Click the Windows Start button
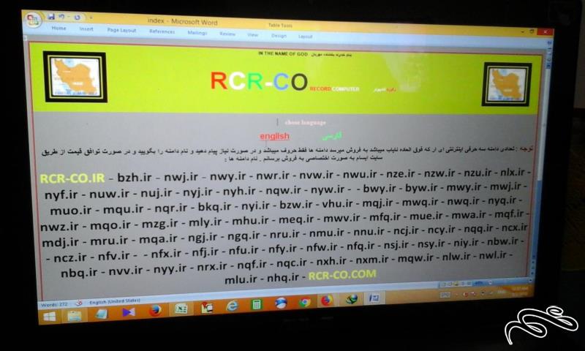 coord(50,316)
